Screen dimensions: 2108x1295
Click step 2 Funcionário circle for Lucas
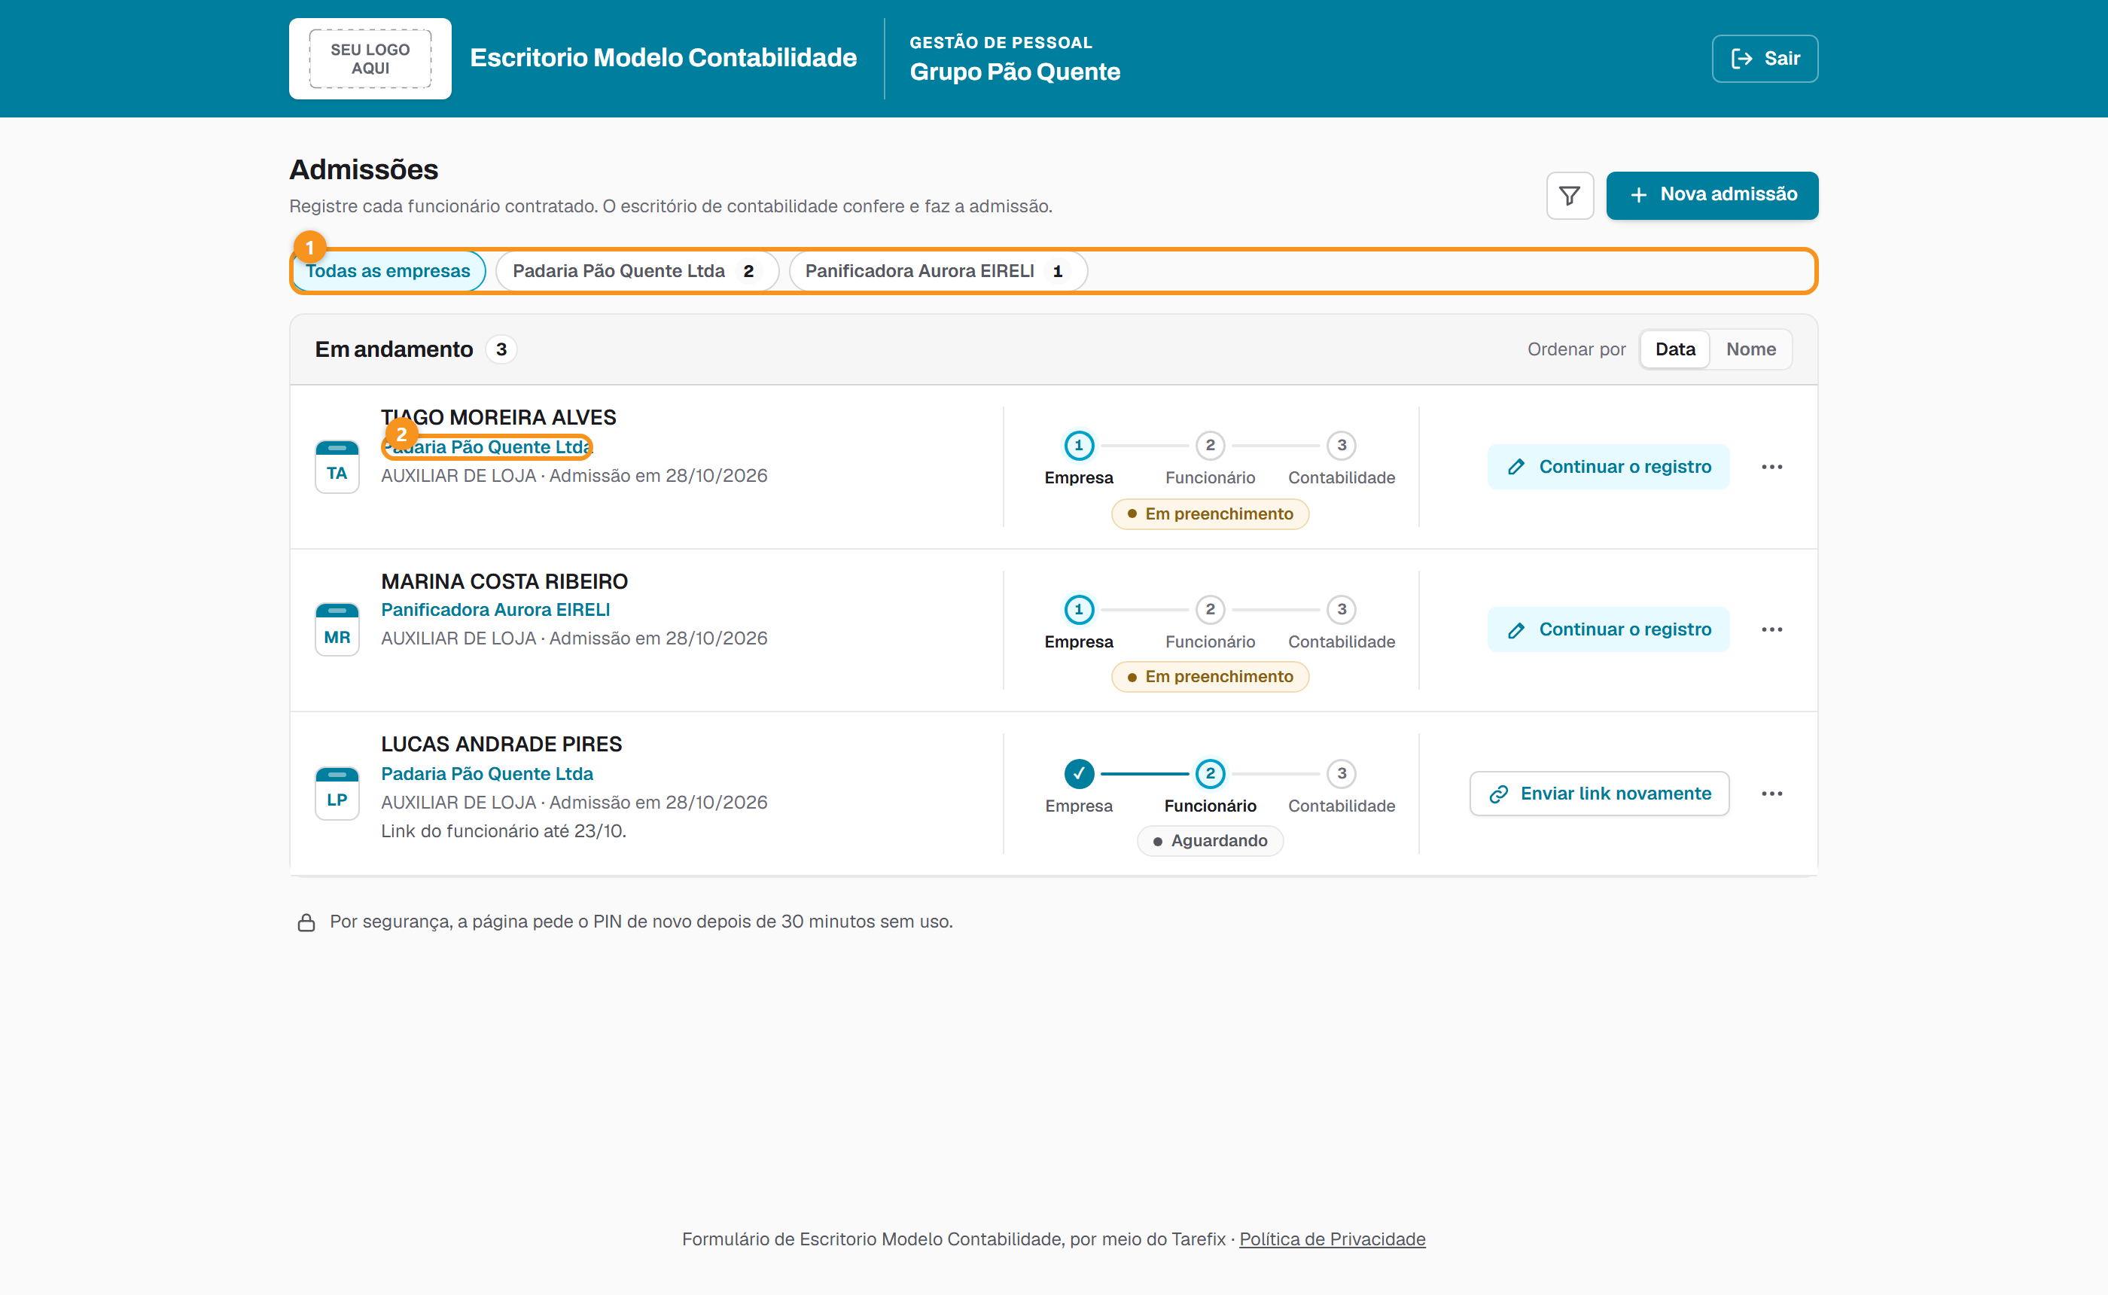tap(1210, 773)
